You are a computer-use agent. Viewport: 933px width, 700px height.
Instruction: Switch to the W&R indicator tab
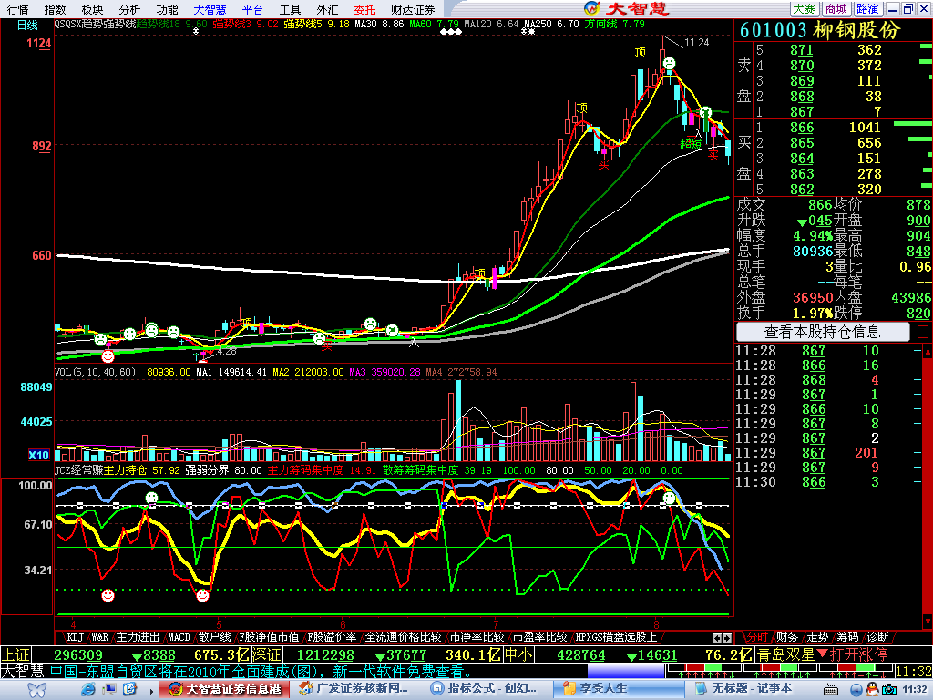pos(100,637)
